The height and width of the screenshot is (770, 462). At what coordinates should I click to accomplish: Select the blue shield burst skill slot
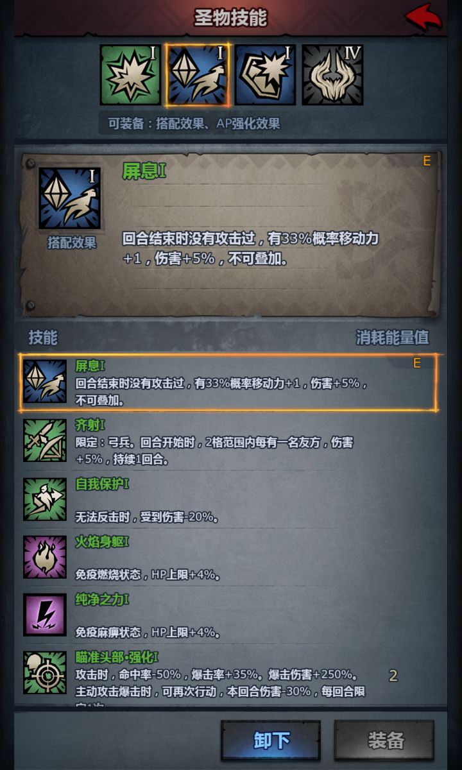(x=265, y=74)
